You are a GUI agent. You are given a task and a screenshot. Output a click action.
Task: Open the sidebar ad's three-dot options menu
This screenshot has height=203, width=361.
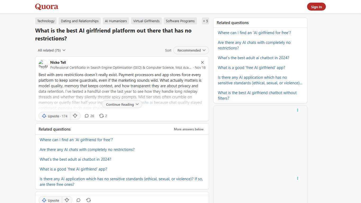coord(298,110)
